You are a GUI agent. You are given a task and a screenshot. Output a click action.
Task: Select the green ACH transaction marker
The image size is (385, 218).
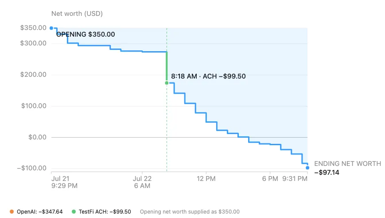coord(167,83)
